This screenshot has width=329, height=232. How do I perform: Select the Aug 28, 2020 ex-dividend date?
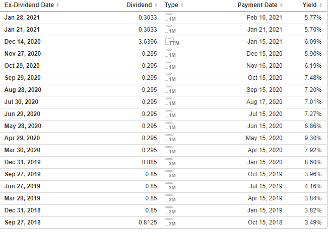point(23,90)
